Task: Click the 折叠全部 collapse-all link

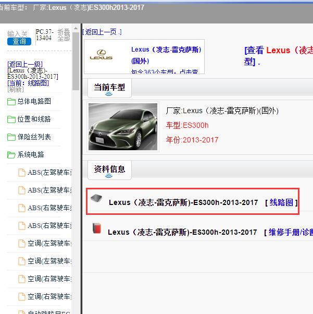Action: click(x=64, y=35)
